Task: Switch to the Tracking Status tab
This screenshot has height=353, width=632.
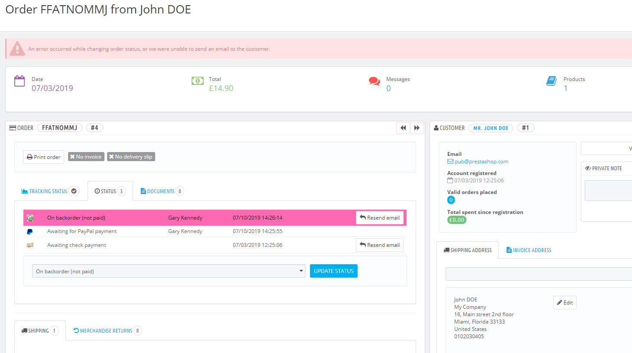Action: tap(50, 191)
